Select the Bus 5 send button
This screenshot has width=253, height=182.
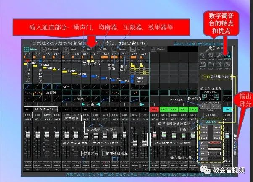coord(204,138)
